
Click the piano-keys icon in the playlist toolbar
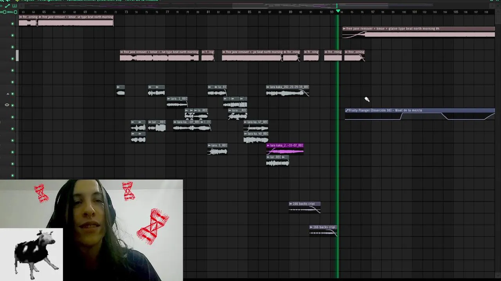click(x=15, y=6)
